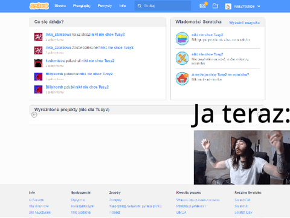
Task: Open the My Stuff folder icon
Action: 215,6
